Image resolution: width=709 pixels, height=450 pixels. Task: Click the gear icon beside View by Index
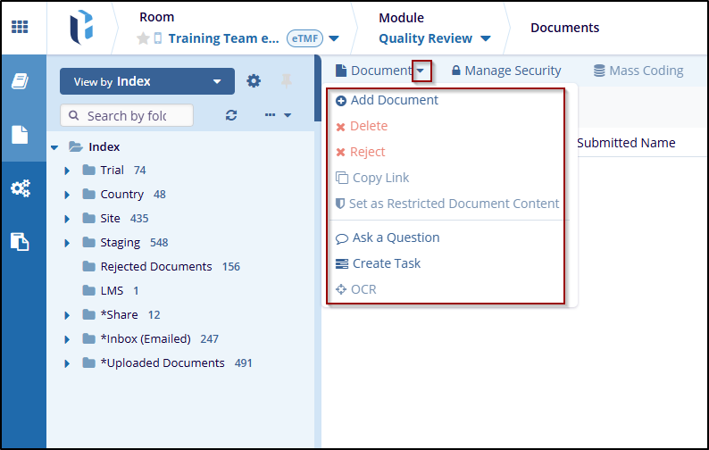coord(254,81)
